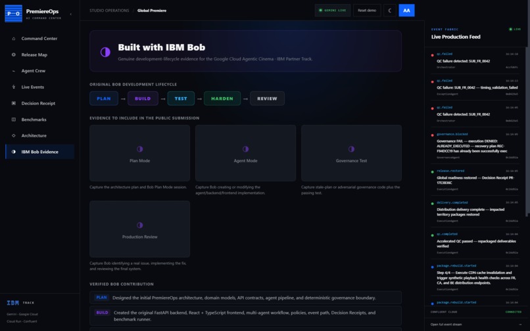Click the Architecture diamond icon
This screenshot has height=331, width=530.
coord(14,136)
